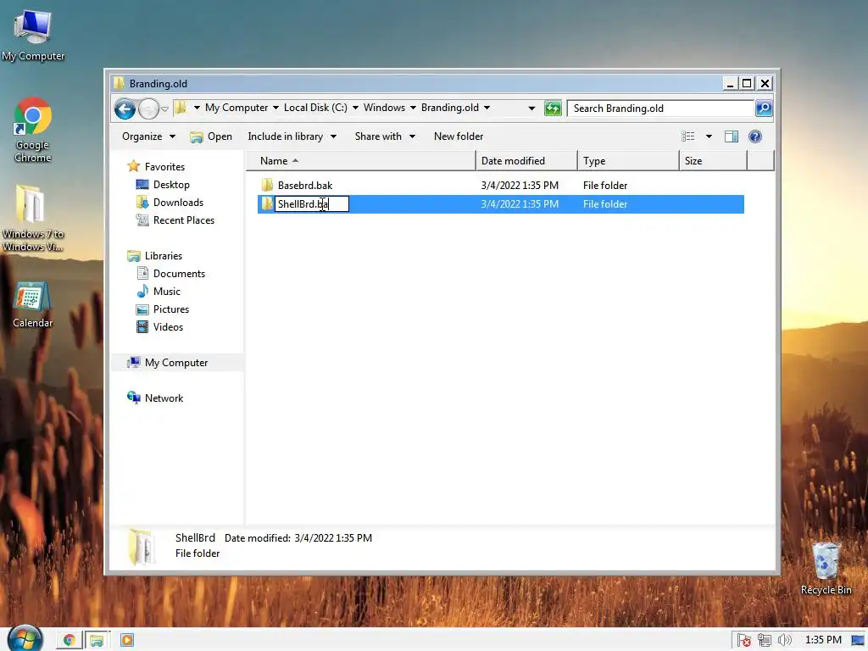Viewport: 868px width, 651px height.
Task: Click the Google Chrome desktop shortcut
Action: pyautogui.click(x=33, y=130)
